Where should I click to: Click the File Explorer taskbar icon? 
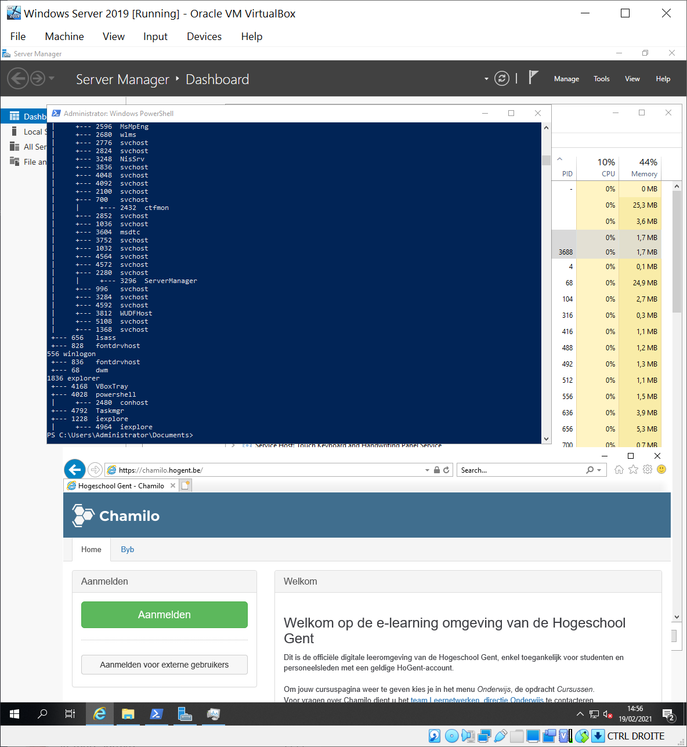click(128, 714)
